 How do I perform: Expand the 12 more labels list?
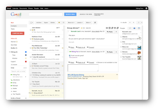click(x=14, y=65)
